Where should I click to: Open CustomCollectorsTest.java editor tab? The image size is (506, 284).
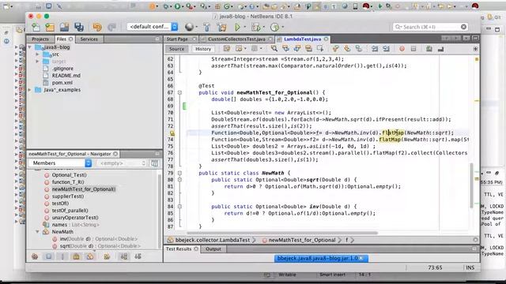236,39
